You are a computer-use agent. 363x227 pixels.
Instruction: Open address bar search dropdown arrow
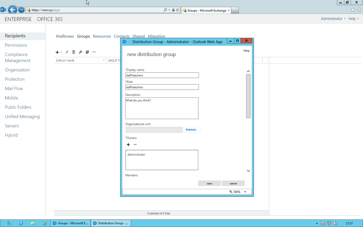169,10
